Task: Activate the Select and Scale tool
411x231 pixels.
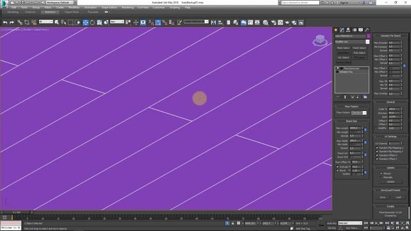Action: pyautogui.click(x=100, y=22)
